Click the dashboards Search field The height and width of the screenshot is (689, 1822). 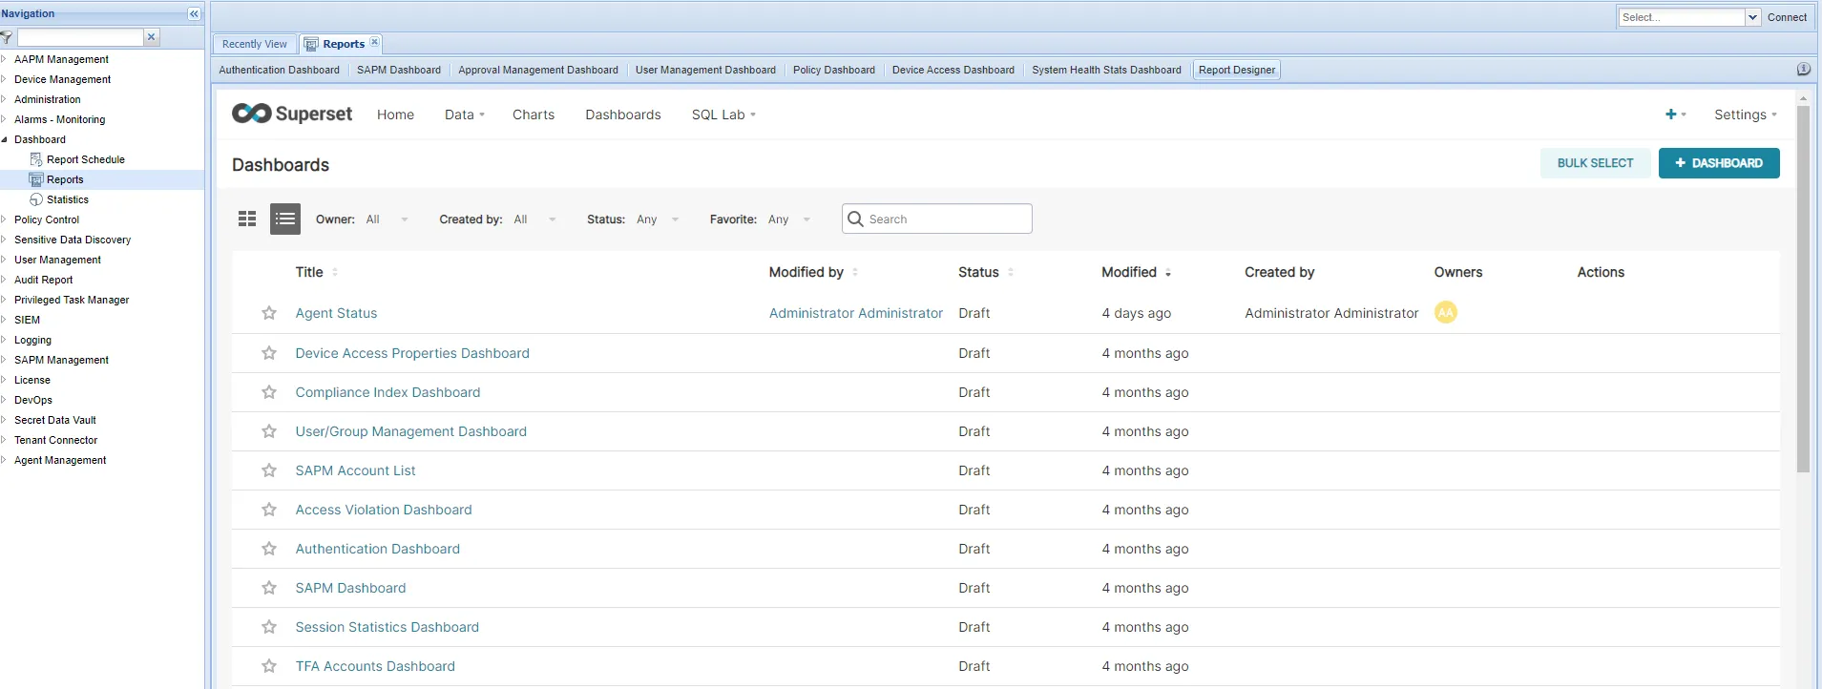click(937, 219)
